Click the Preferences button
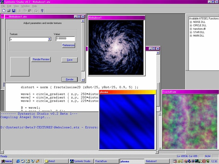 [x=68, y=45]
